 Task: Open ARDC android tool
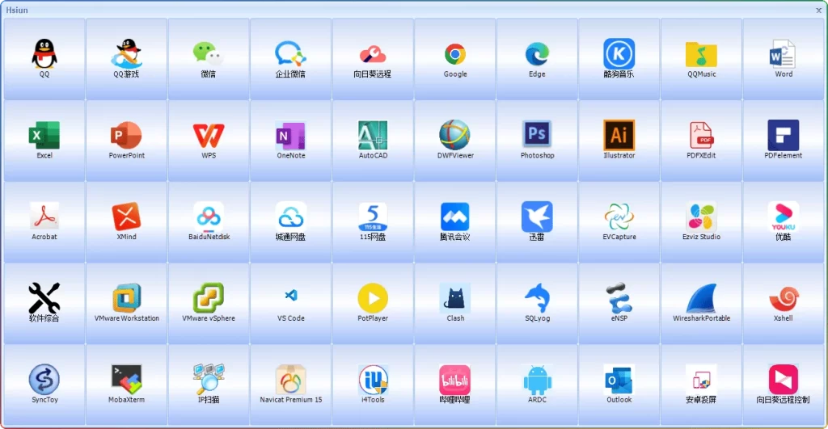pos(537,385)
